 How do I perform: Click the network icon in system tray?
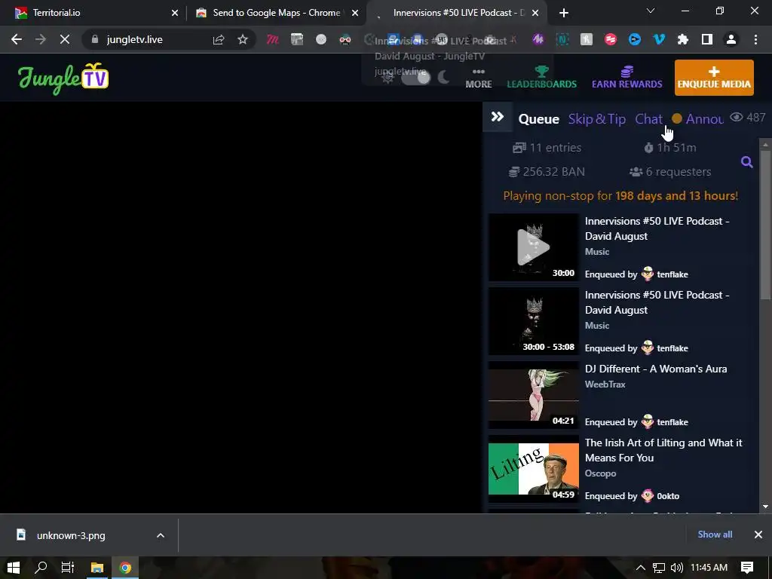pyautogui.click(x=659, y=568)
